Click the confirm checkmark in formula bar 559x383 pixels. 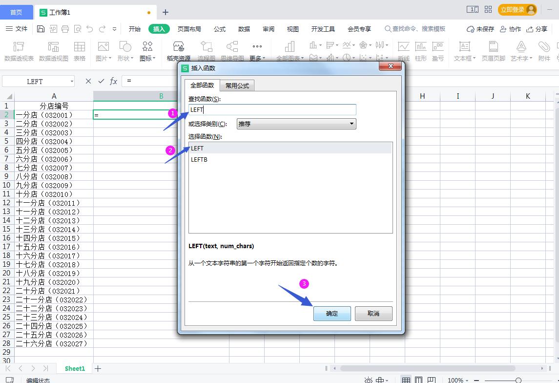click(x=101, y=81)
